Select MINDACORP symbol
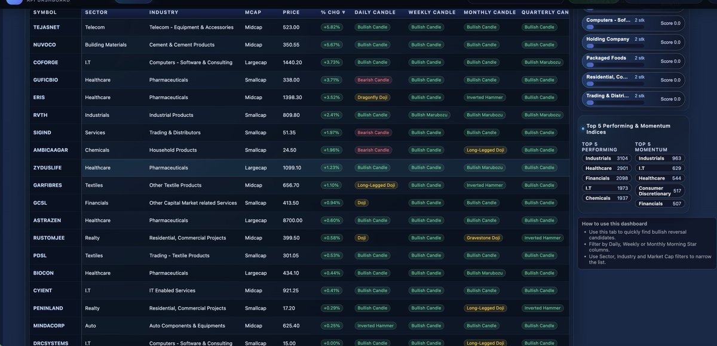717x346 pixels. (x=49, y=326)
